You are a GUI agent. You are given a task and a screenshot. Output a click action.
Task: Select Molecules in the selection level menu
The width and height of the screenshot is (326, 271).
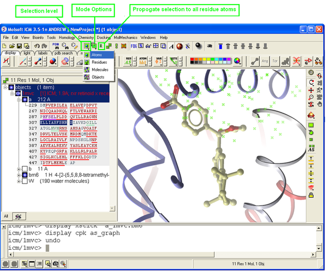point(99,70)
